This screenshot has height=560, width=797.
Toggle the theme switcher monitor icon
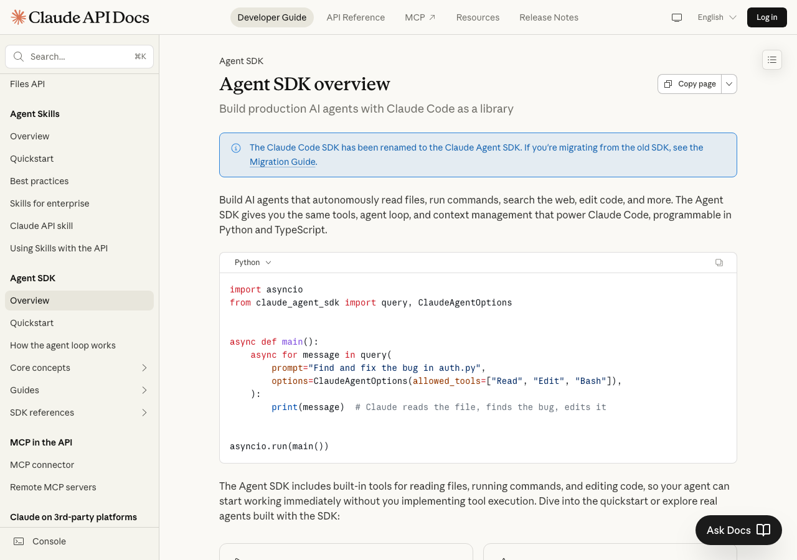click(677, 17)
